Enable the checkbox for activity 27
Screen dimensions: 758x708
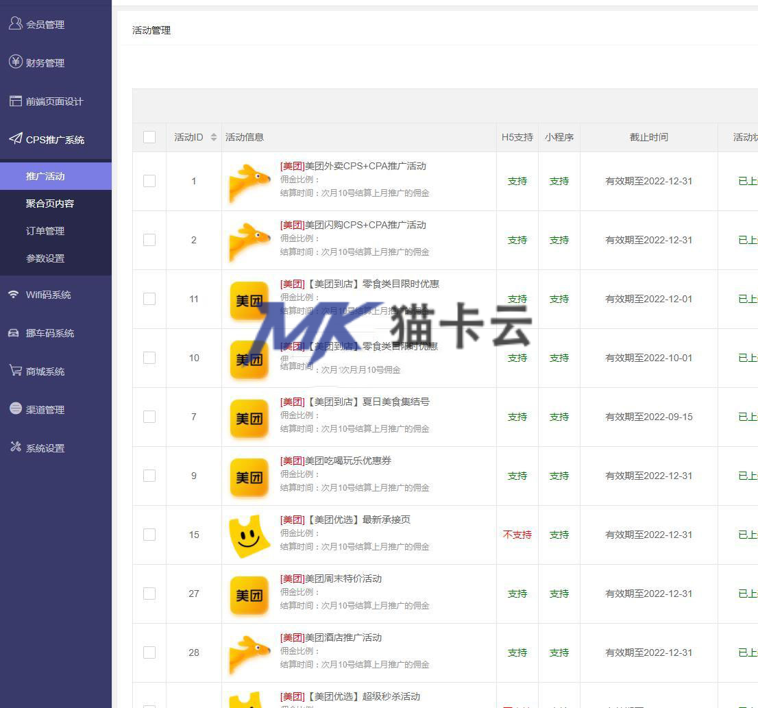pyautogui.click(x=149, y=594)
